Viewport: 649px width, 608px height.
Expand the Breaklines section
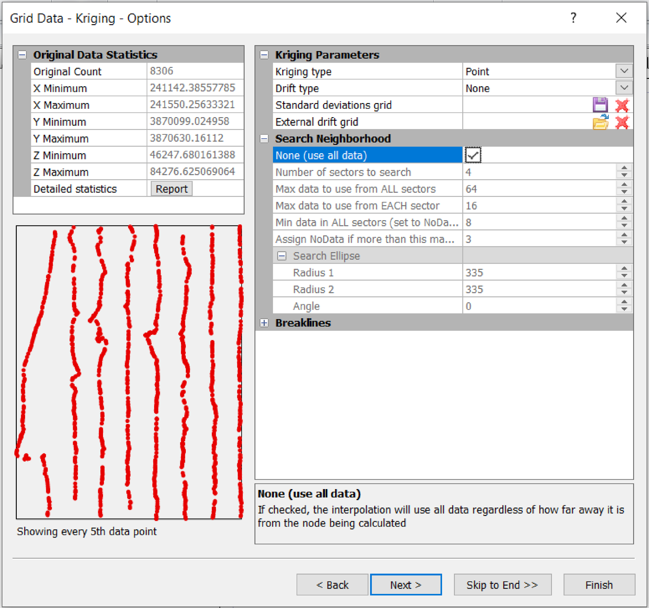[264, 323]
